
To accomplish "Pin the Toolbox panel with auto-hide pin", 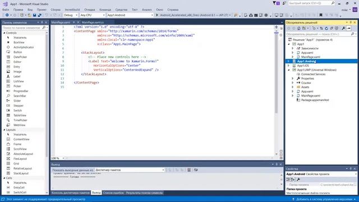I will coord(42,22).
